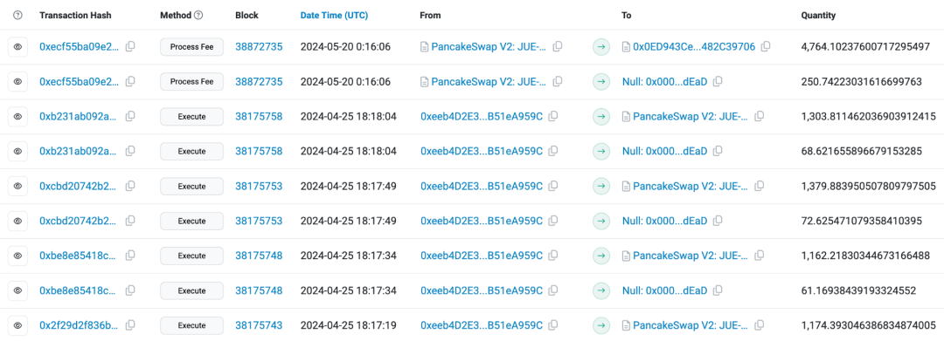This screenshot has height=341, width=944.
Task: Click the help icon left of Transaction Hash header
Action: tap(17, 16)
